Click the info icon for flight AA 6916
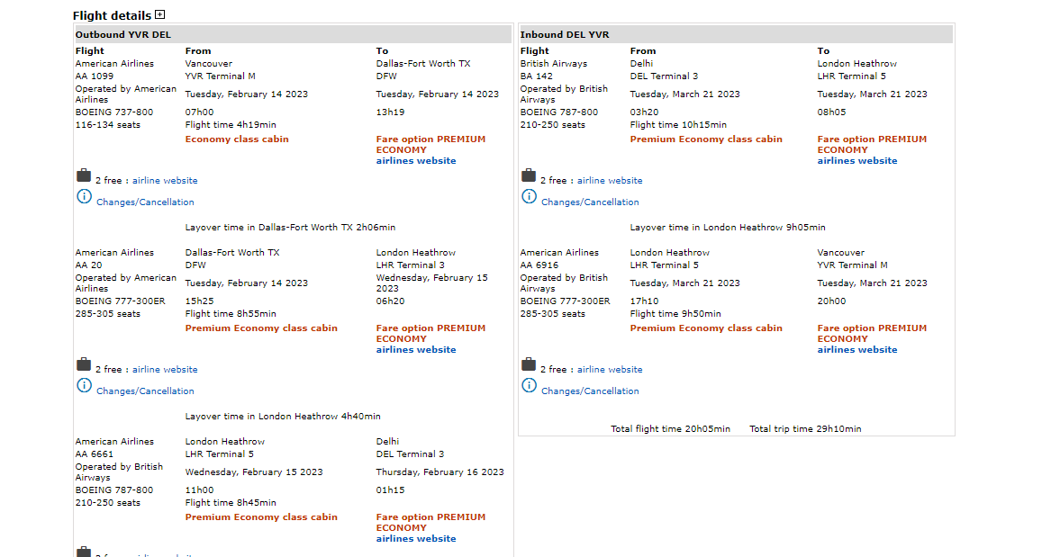The height and width of the screenshot is (557, 1051). tap(529, 385)
